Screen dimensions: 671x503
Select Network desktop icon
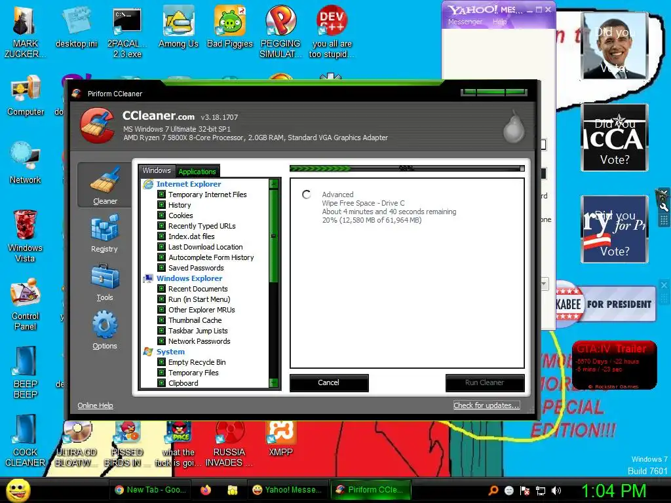tap(26, 163)
